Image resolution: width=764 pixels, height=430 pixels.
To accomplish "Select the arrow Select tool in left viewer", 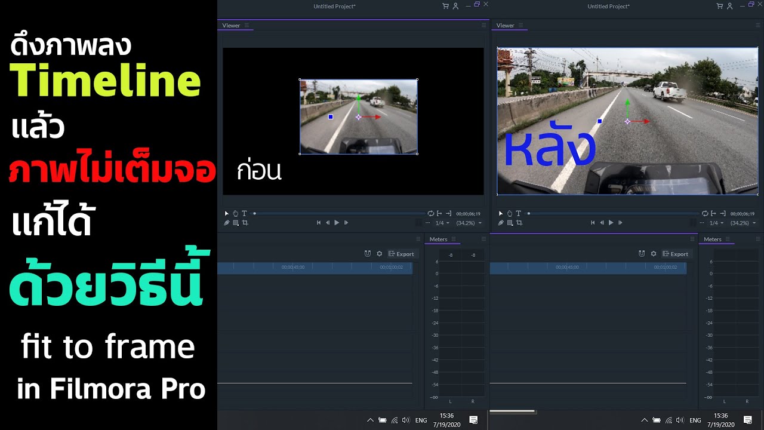I will click(226, 213).
